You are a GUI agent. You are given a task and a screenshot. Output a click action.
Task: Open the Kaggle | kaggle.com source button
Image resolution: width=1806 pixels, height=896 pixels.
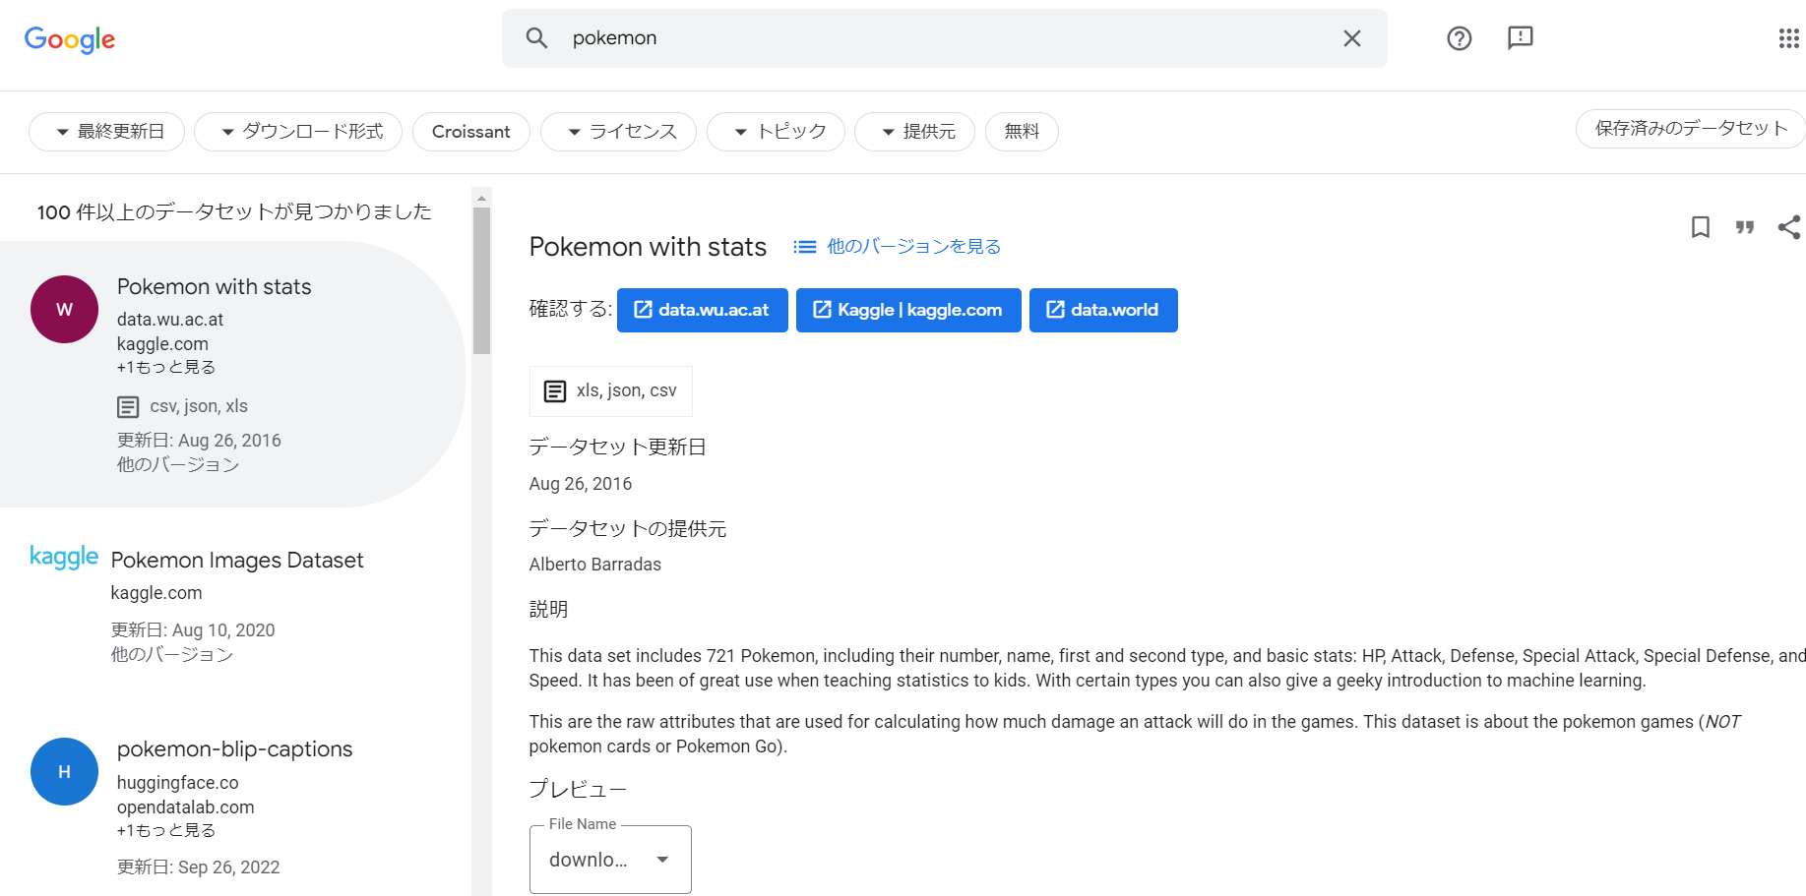click(908, 310)
